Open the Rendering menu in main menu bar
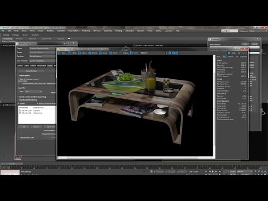268x201 pixels. (86, 31)
